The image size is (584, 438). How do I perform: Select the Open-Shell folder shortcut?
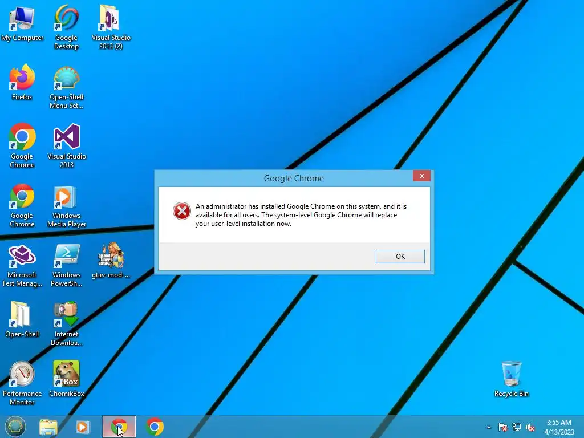pyautogui.click(x=22, y=319)
